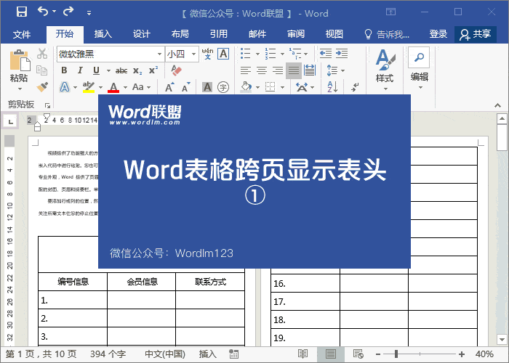Toggle Italic formatting
Viewport: 509px width, 363px height.
[x=79, y=70]
